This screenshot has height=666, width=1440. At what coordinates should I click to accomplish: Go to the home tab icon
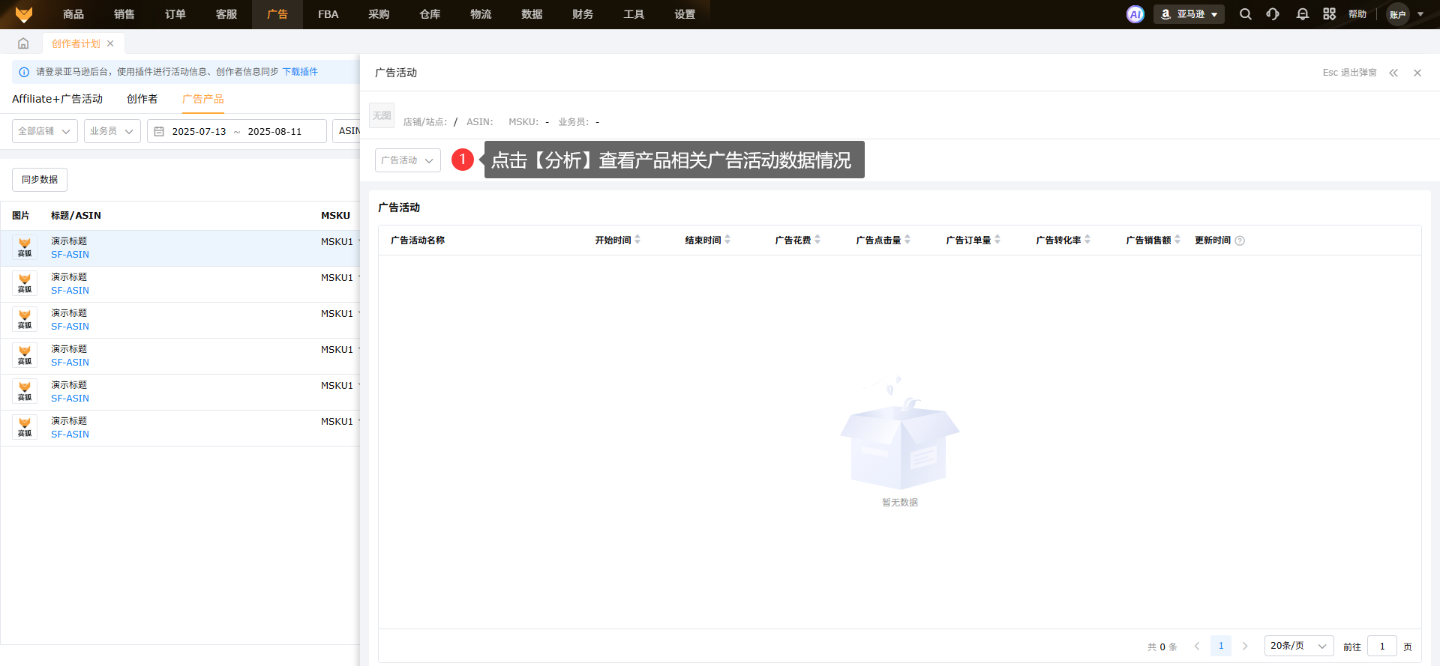pos(23,43)
